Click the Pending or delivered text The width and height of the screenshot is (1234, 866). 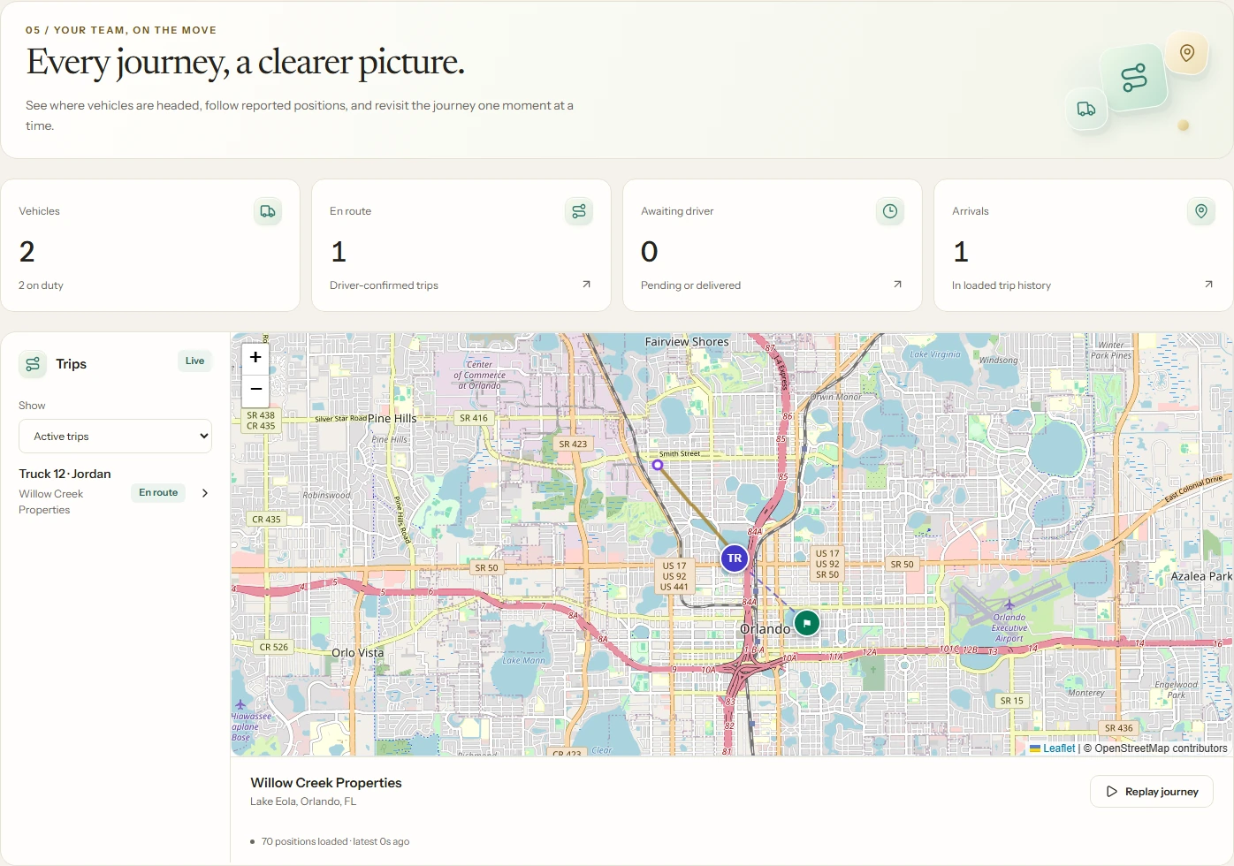pyautogui.click(x=690, y=285)
